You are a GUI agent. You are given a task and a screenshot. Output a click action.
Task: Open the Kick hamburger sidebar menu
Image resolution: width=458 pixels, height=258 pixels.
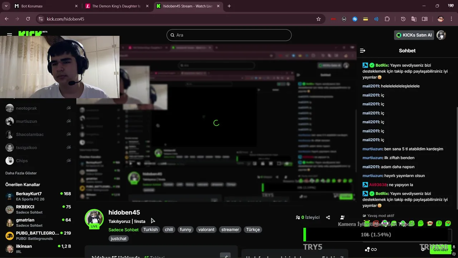pyautogui.click(x=10, y=34)
